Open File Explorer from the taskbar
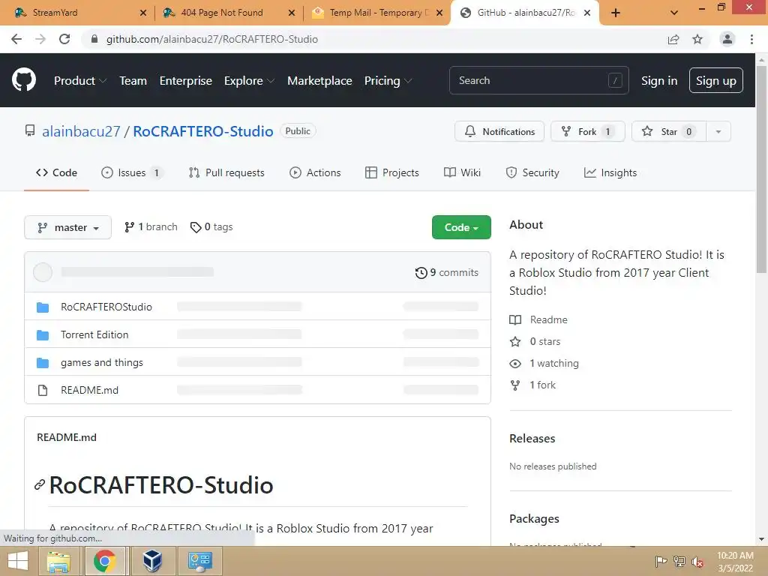 58,561
